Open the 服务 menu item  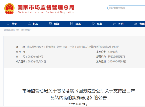click(x=99, y=24)
